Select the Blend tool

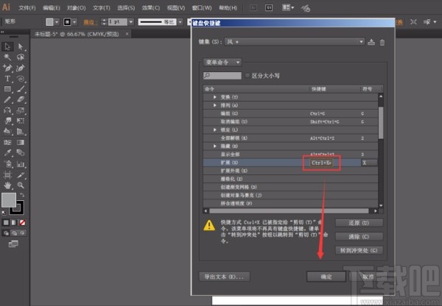[x=21, y=153]
